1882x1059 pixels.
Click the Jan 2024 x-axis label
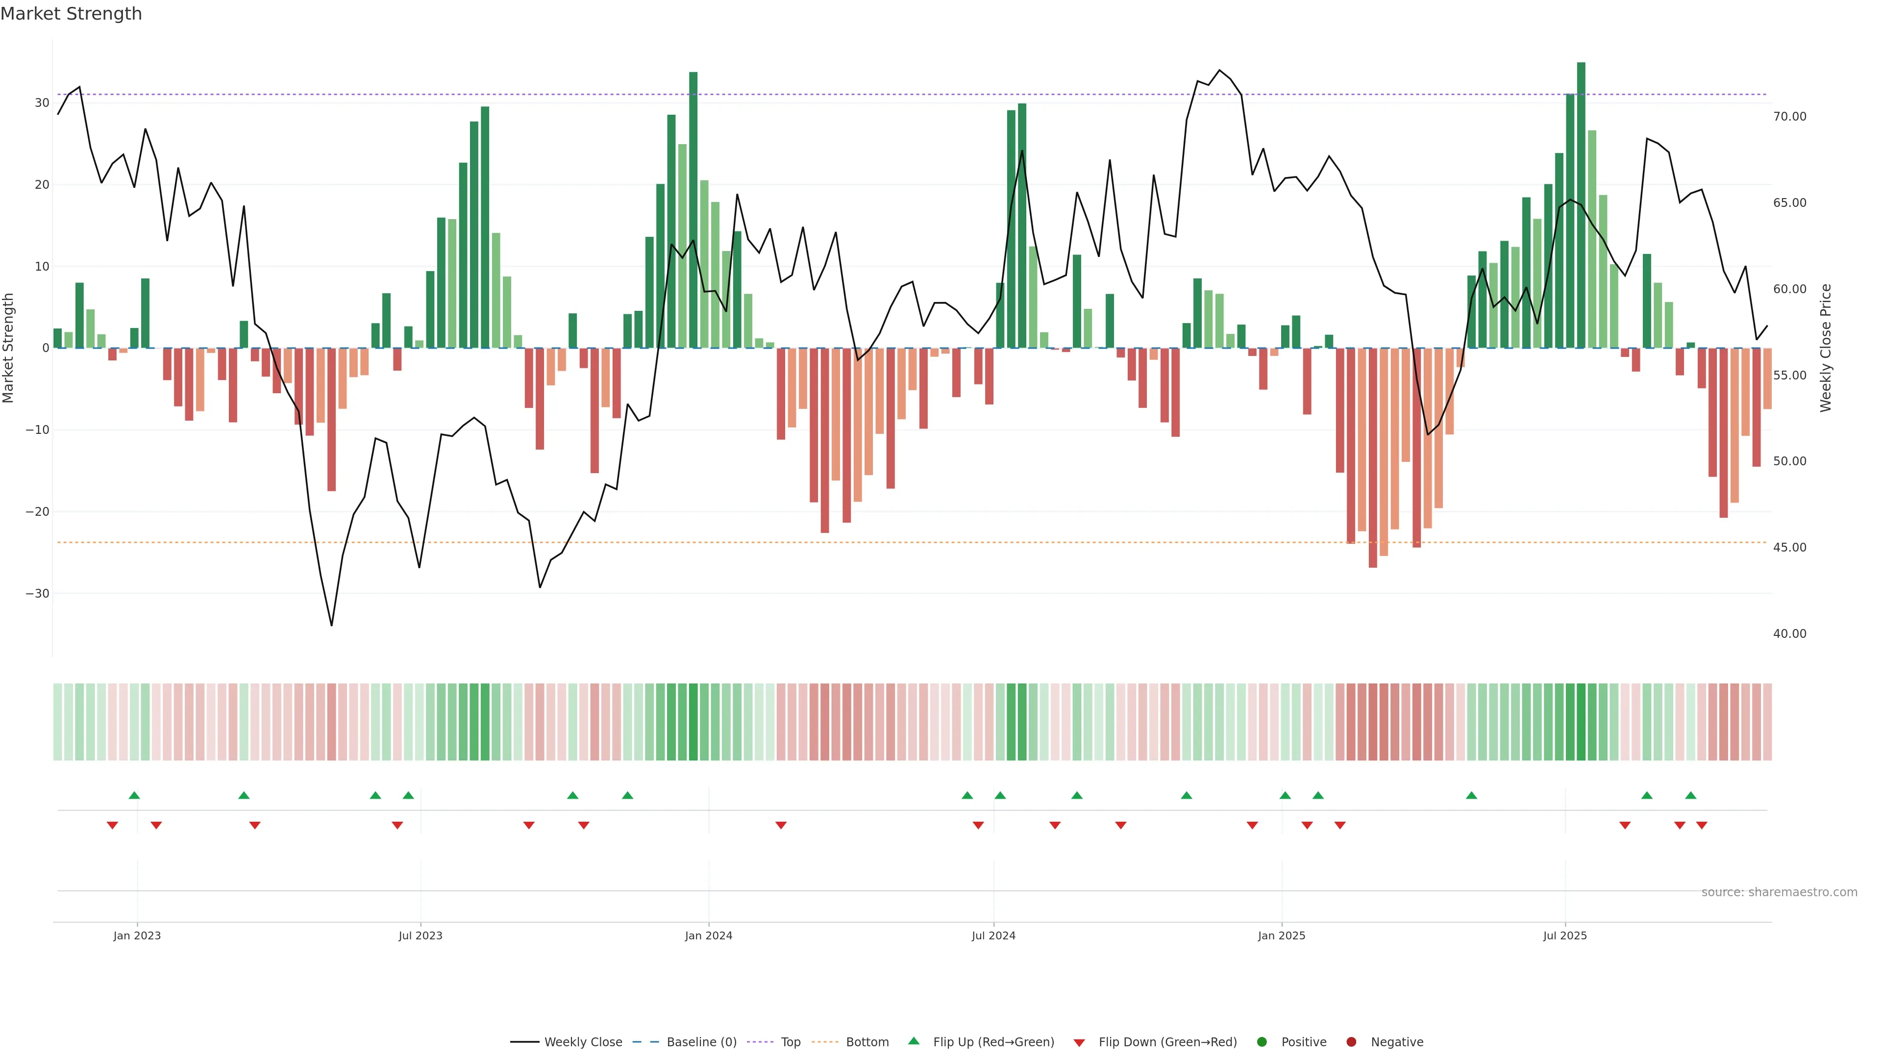tap(708, 935)
